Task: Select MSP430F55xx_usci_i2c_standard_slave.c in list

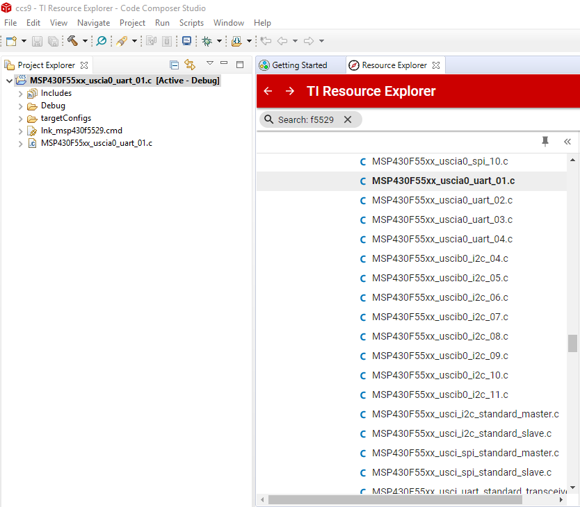Action: (x=462, y=434)
